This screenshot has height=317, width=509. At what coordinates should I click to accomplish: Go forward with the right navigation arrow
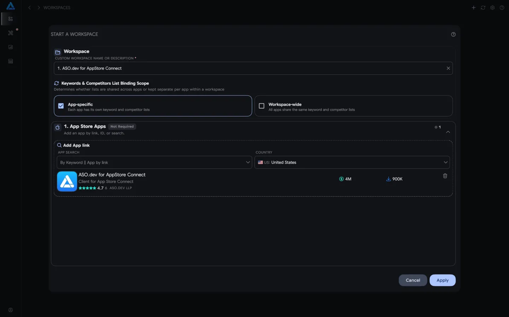click(39, 8)
